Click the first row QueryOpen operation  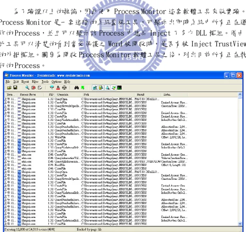click(61, 99)
